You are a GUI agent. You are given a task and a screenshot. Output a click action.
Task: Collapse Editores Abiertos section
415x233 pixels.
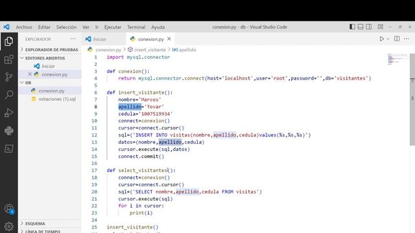click(50, 58)
